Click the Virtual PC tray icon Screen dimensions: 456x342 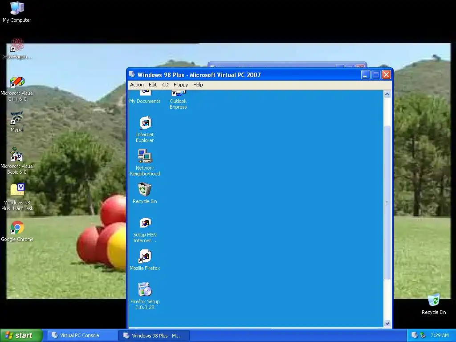point(415,335)
